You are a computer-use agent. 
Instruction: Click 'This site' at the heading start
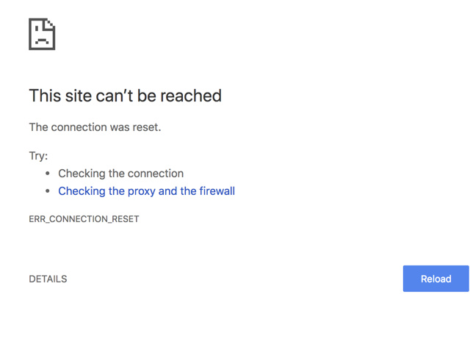tap(60, 96)
